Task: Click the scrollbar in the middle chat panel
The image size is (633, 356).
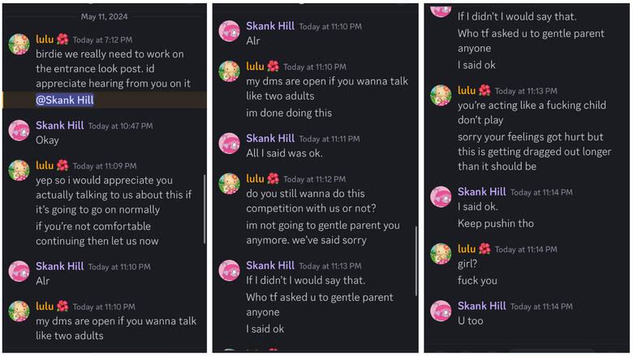Action: (x=416, y=259)
